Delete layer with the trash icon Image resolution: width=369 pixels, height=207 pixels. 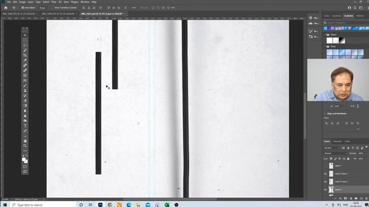click(x=366, y=198)
